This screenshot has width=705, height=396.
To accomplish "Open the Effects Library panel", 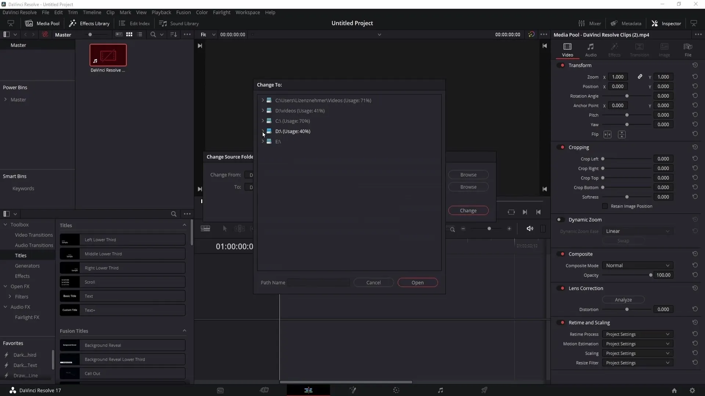I will (90, 23).
